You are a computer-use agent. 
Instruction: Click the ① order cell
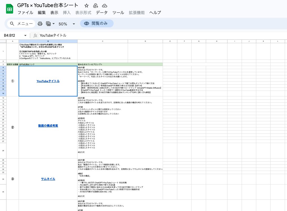(13, 81)
